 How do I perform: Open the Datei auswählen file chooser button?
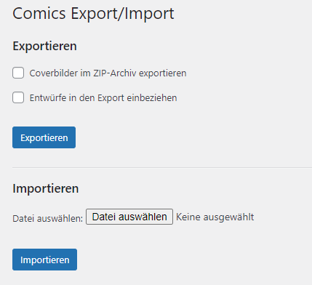pos(129,217)
